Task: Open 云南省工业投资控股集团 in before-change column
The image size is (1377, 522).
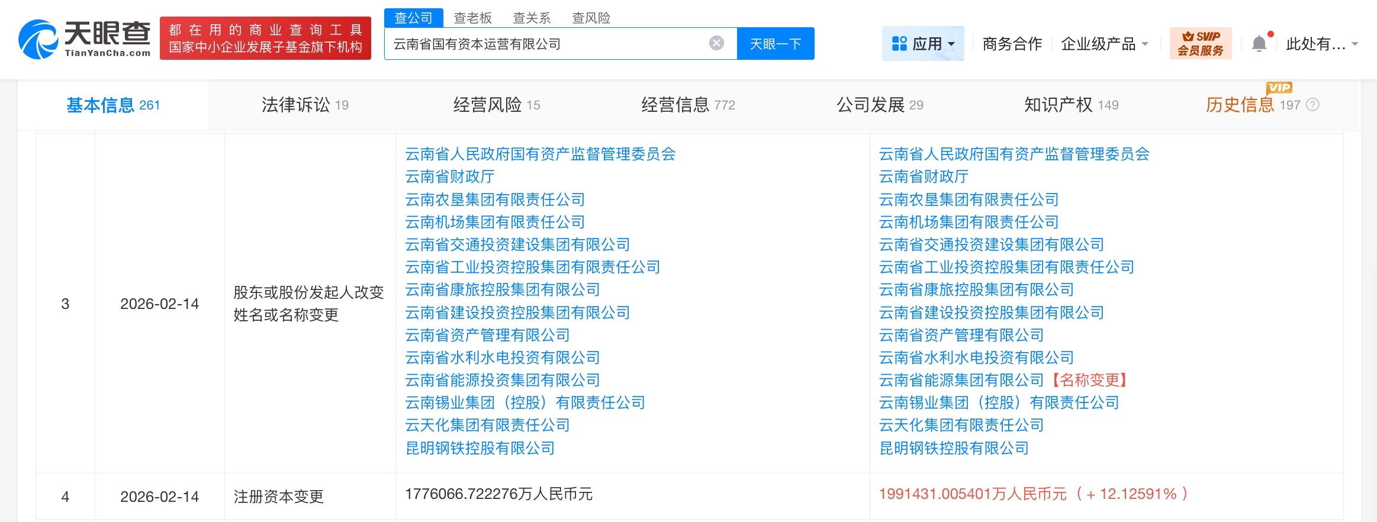Action: pyautogui.click(x=533, y=267)
